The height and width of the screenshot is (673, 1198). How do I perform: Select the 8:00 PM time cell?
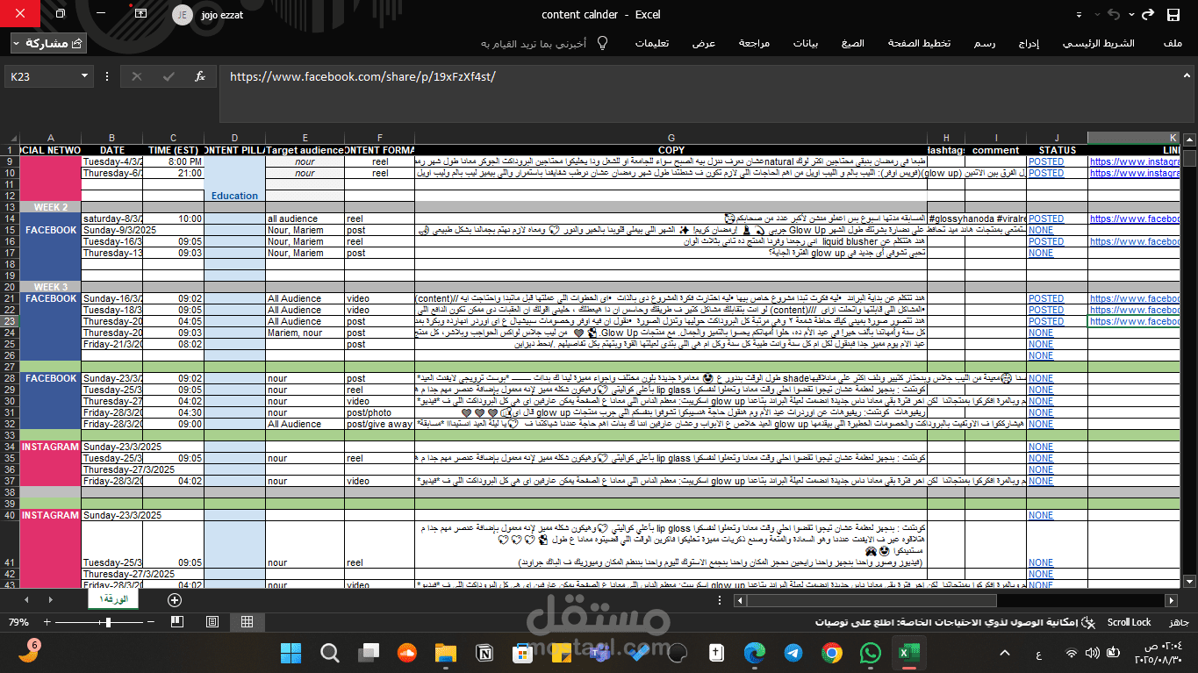coord(173,161)
